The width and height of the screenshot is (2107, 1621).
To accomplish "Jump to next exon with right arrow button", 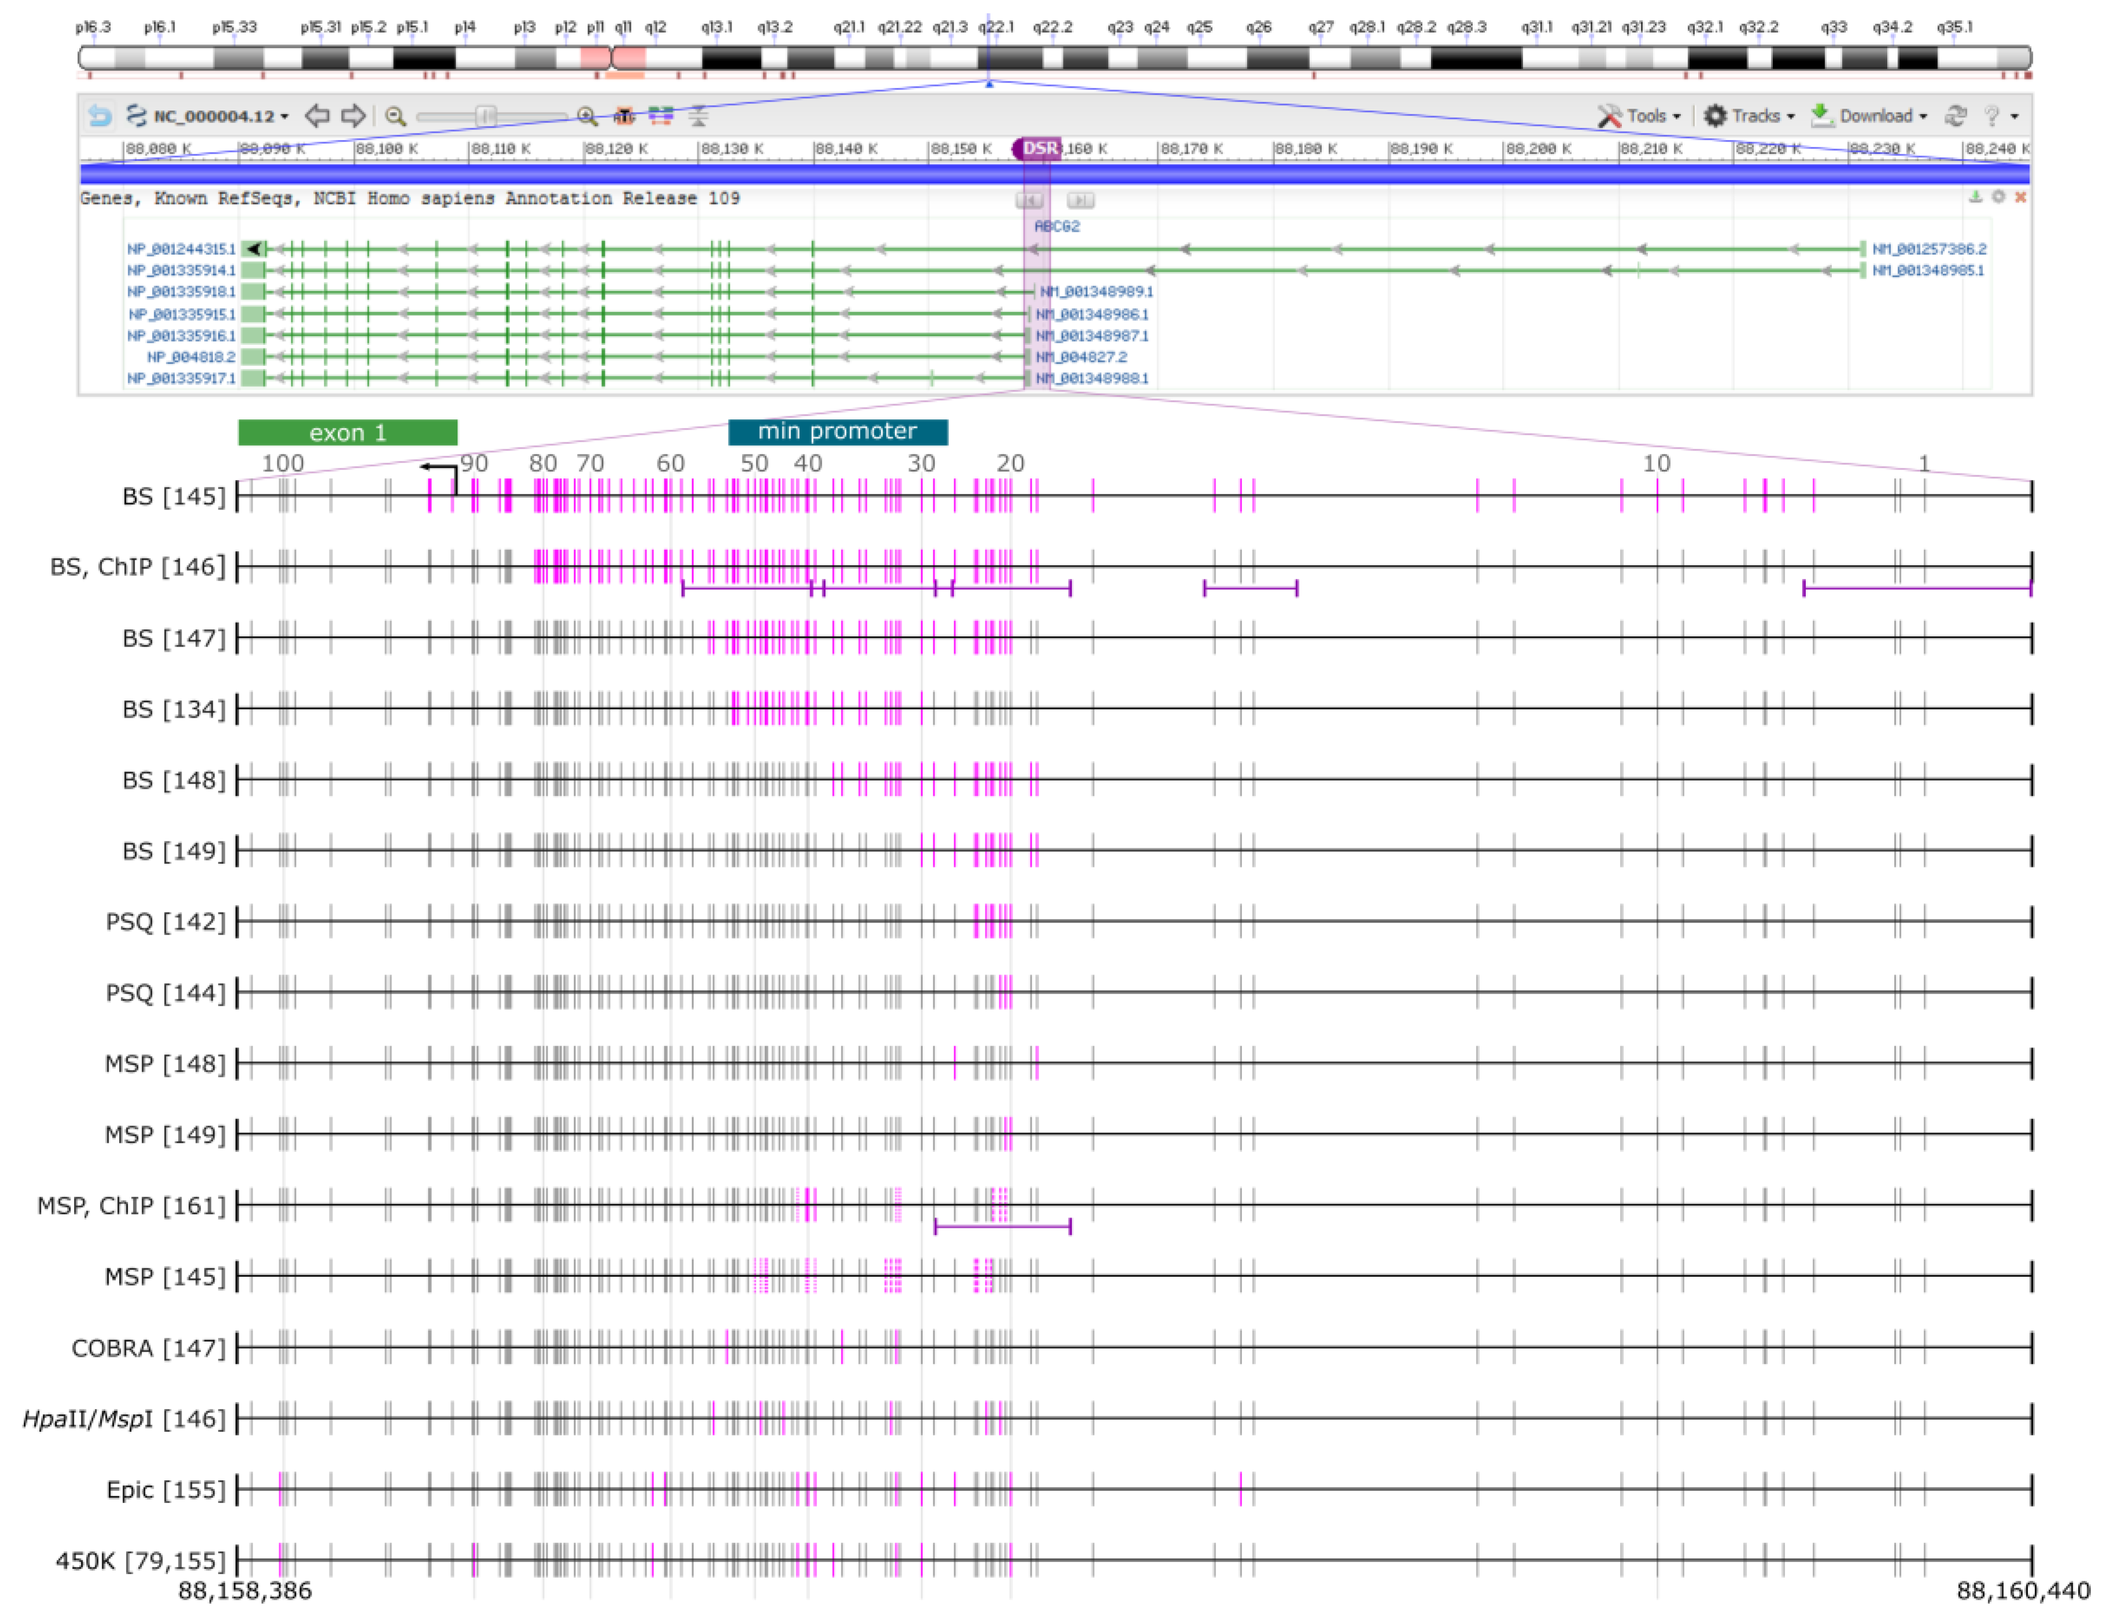I will (1081, 201).
